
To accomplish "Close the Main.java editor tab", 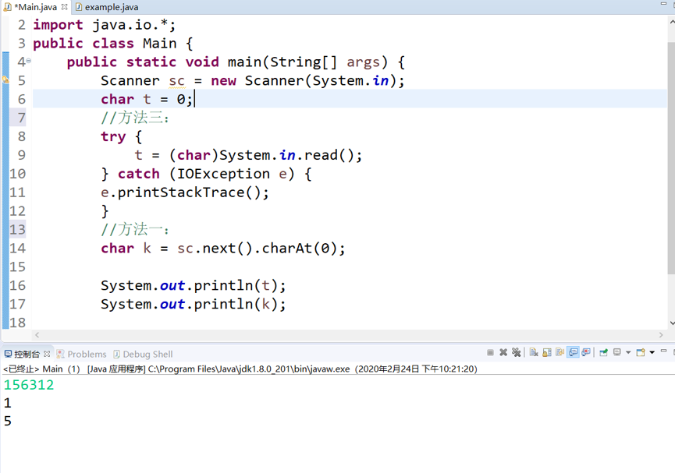I will [65, 7].
